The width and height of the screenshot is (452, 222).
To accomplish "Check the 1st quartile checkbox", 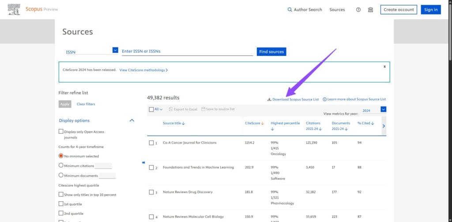I will pos(61,204).
